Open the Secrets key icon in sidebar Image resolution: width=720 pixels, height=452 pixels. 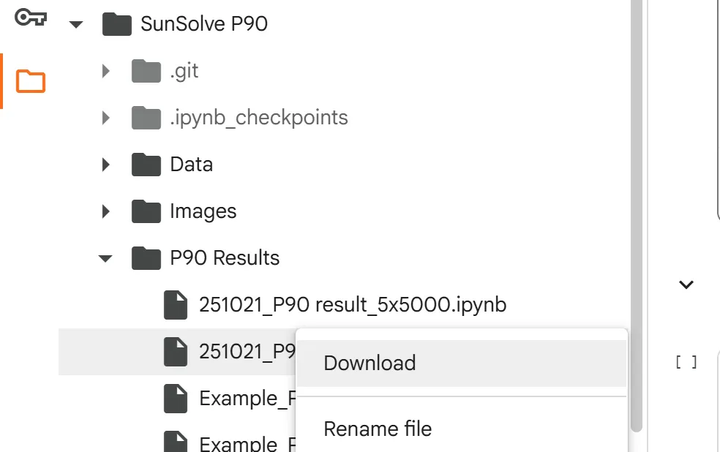pos(30,19)
